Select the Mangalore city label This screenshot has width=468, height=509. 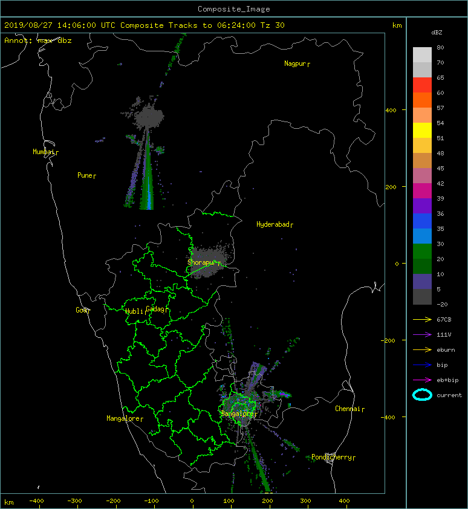[123, 418]
